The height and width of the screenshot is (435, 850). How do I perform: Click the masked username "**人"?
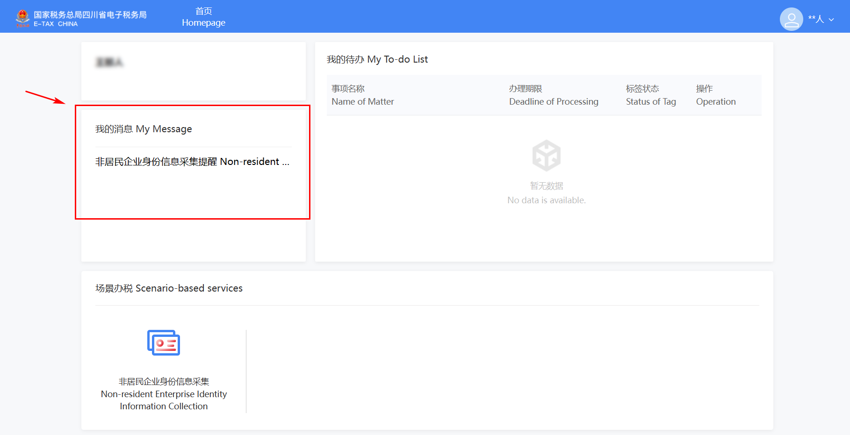(x=816, y=19)
